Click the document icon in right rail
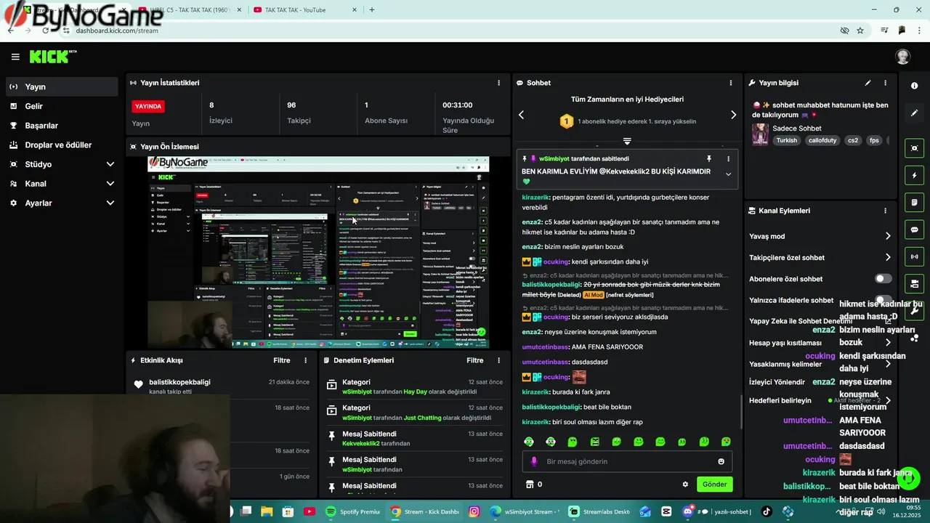This screenshot has height=523, width=930. click(914, 202)
